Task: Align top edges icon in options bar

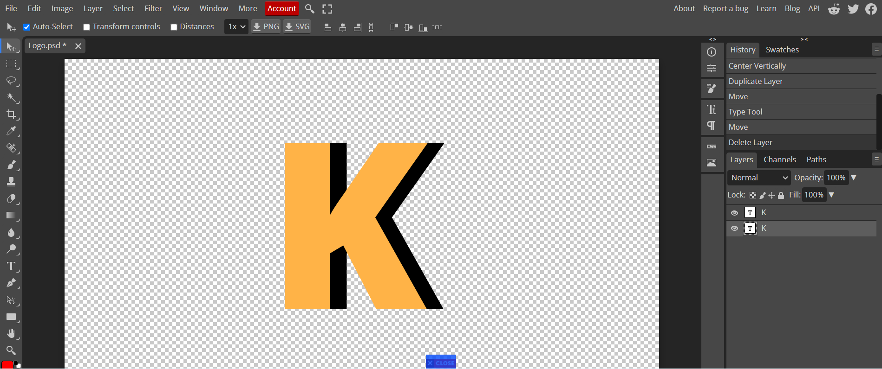Action: (394, 27)
